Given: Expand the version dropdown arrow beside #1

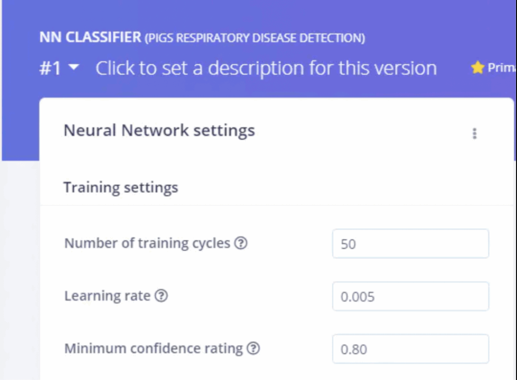Looking at the screenshot, I should pyautogui.click(x=74, y=67).
